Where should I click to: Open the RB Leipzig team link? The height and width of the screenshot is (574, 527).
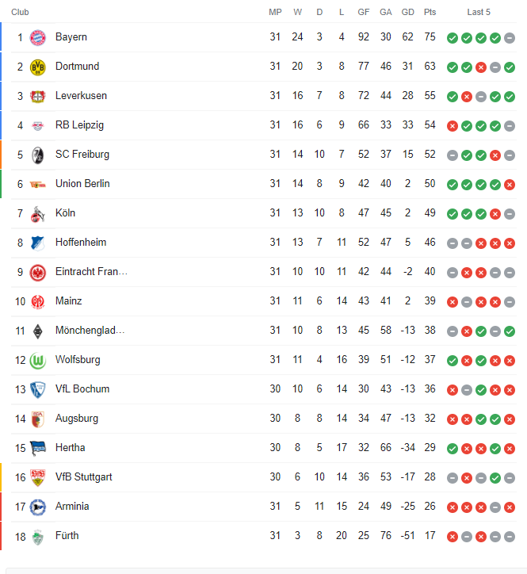(79, 124)
